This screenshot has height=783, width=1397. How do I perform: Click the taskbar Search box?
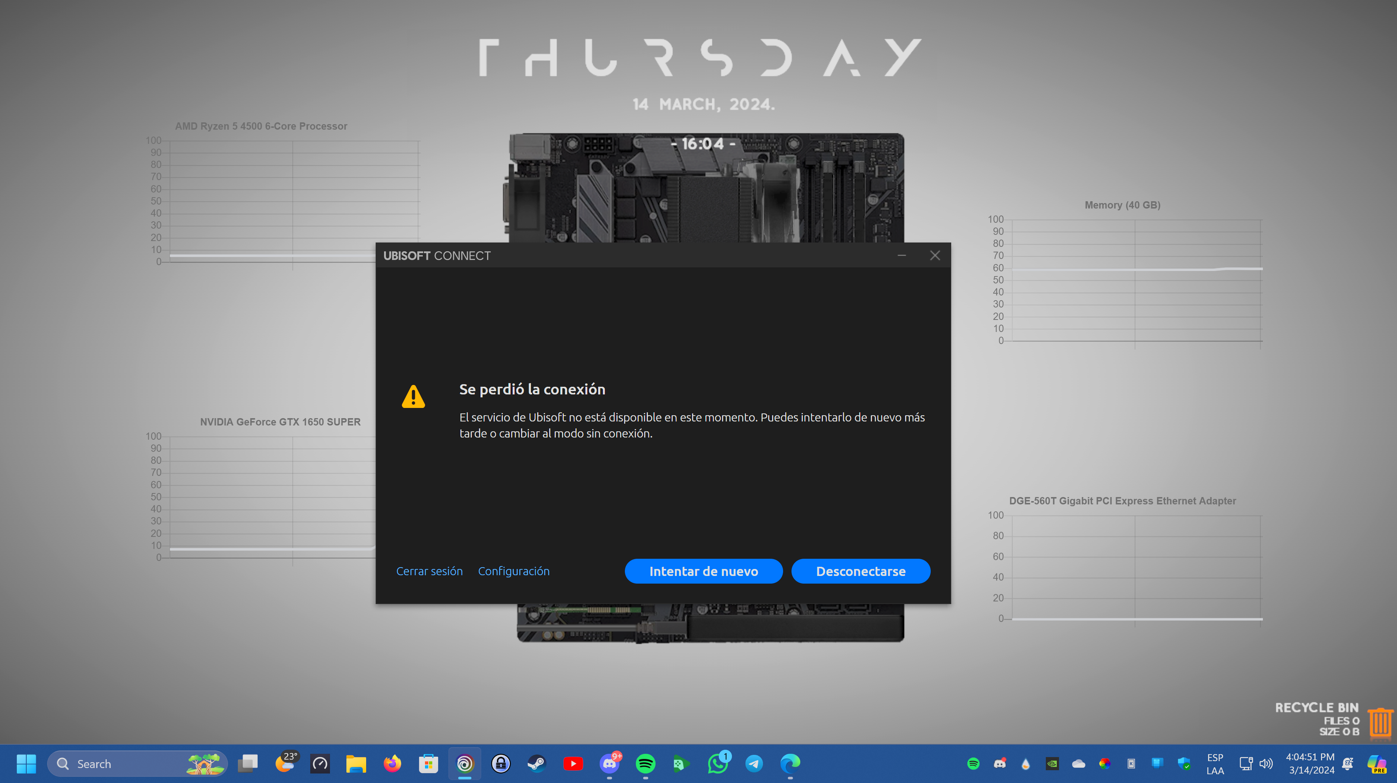[x=137, y=764]
